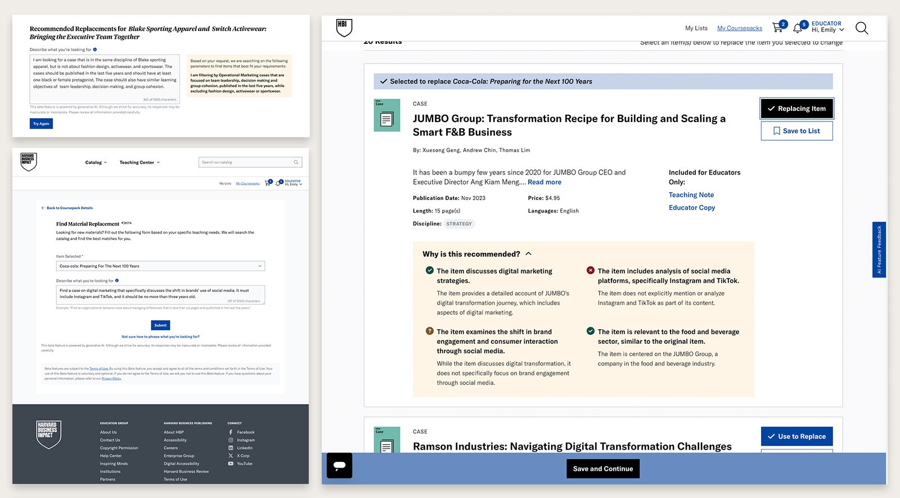Open the chat bubble icon at bottom left

[340, 465]
